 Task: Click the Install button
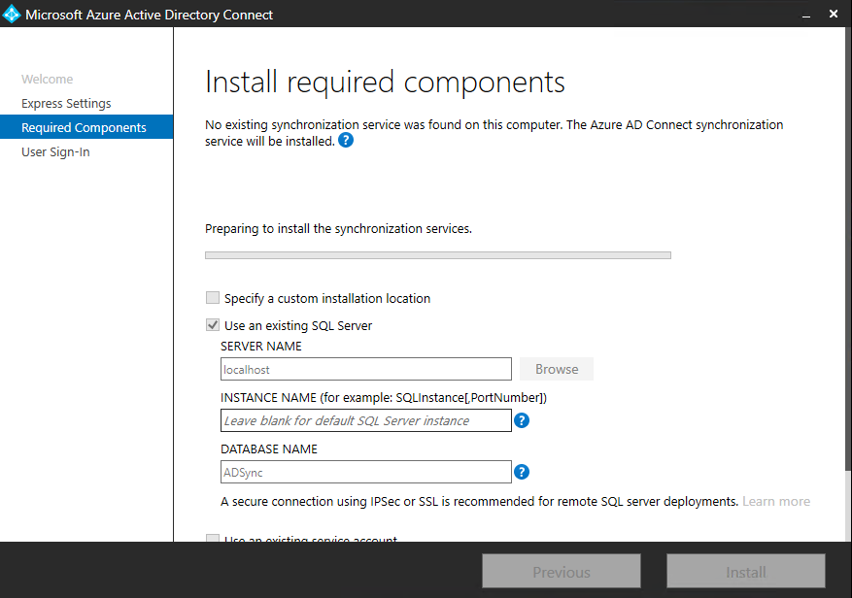coord(746,571)
